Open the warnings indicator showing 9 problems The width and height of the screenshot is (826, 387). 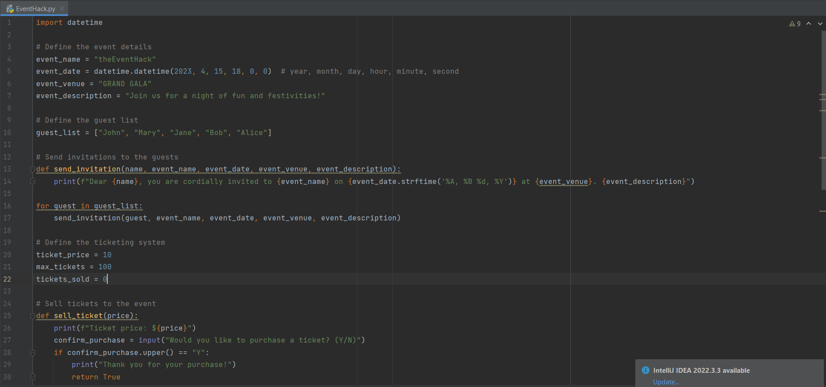pos(795,24)
